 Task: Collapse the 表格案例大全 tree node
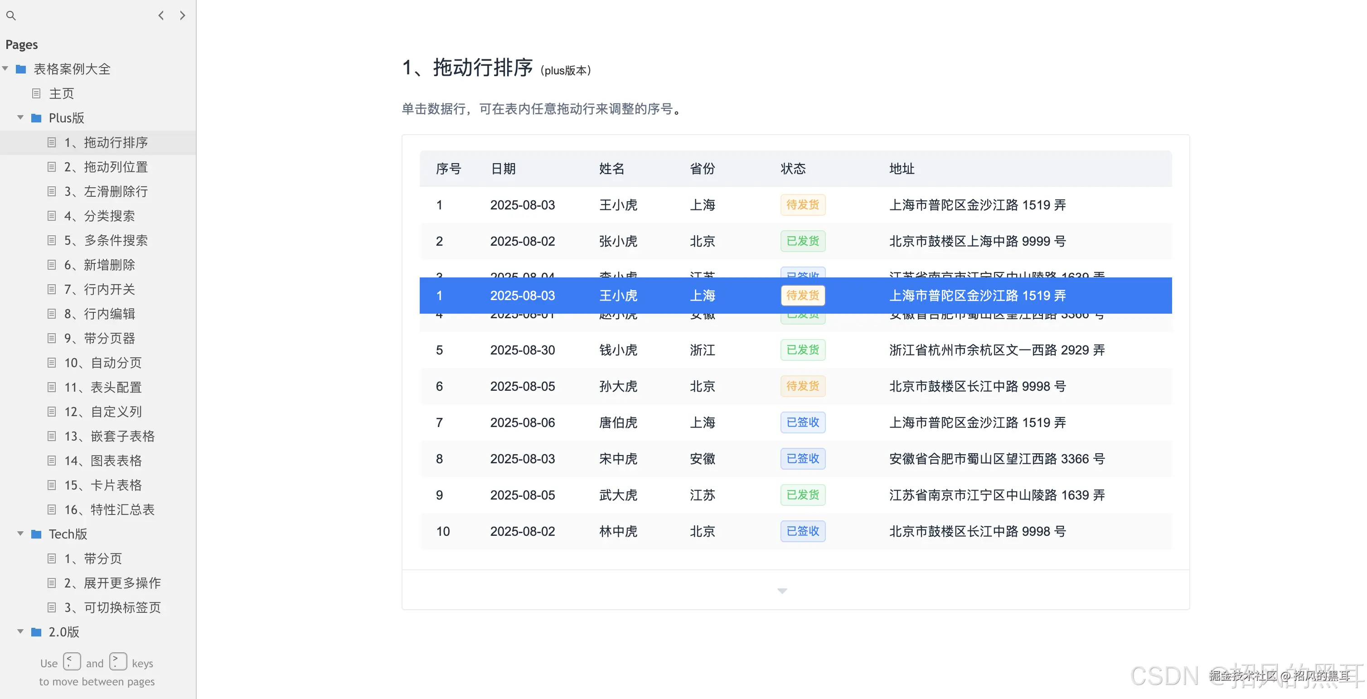[x=5, y=68]
